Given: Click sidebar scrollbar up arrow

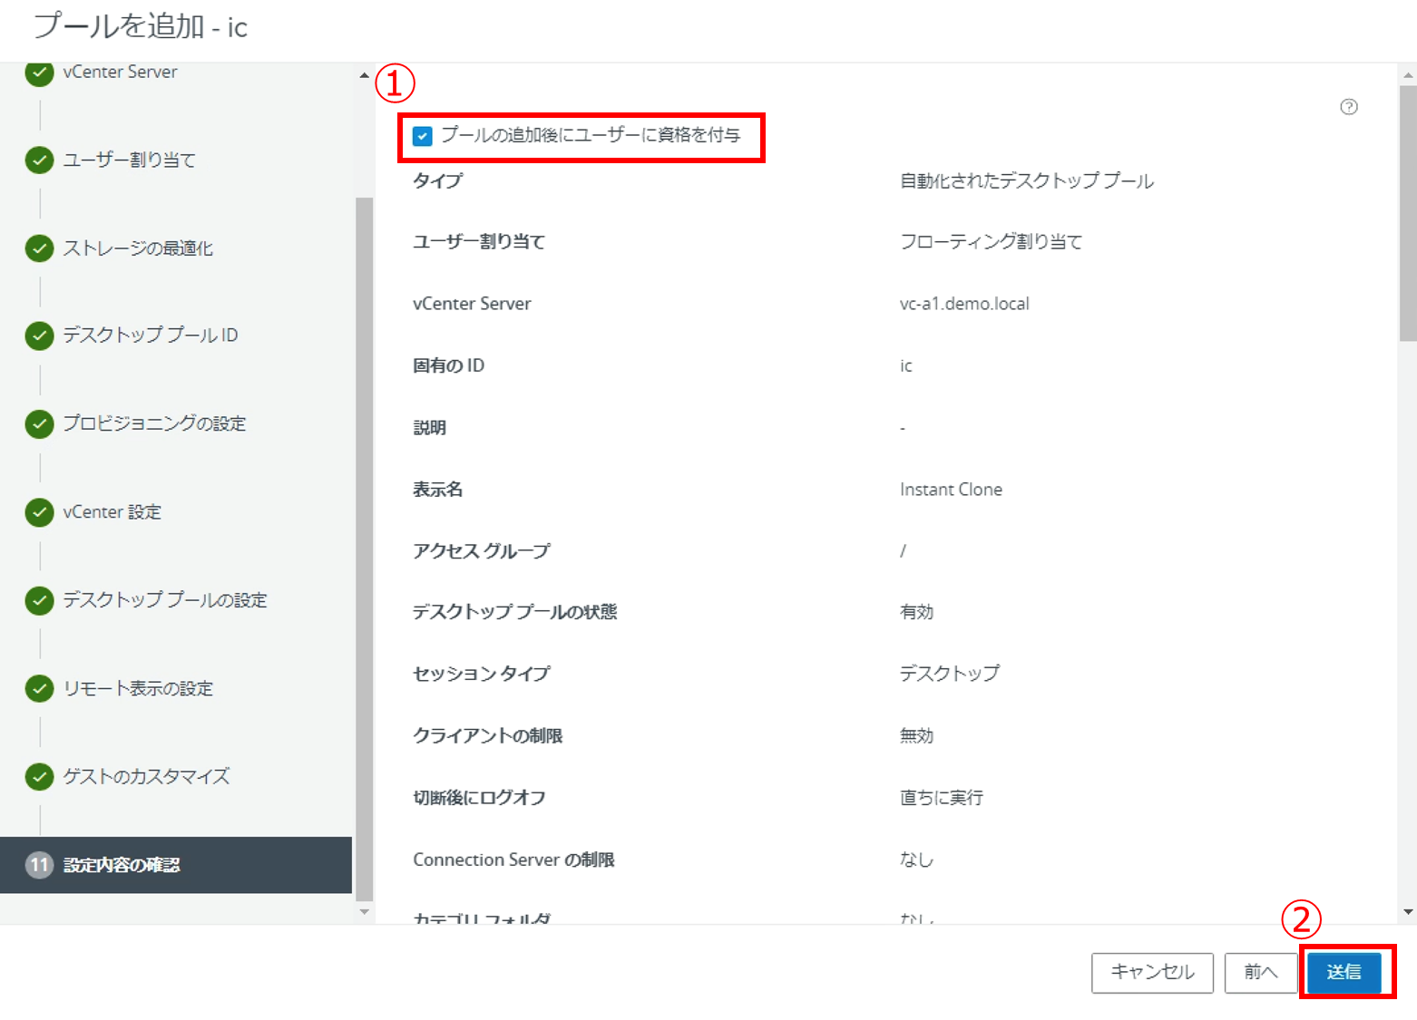Looking at the screenshot, I should click(x=365, y=75).
